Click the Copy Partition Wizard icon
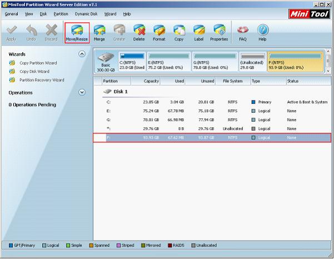 (12, 63)
